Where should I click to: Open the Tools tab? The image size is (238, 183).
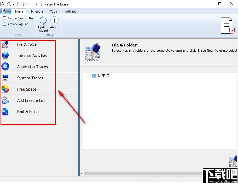coord(54,11)
